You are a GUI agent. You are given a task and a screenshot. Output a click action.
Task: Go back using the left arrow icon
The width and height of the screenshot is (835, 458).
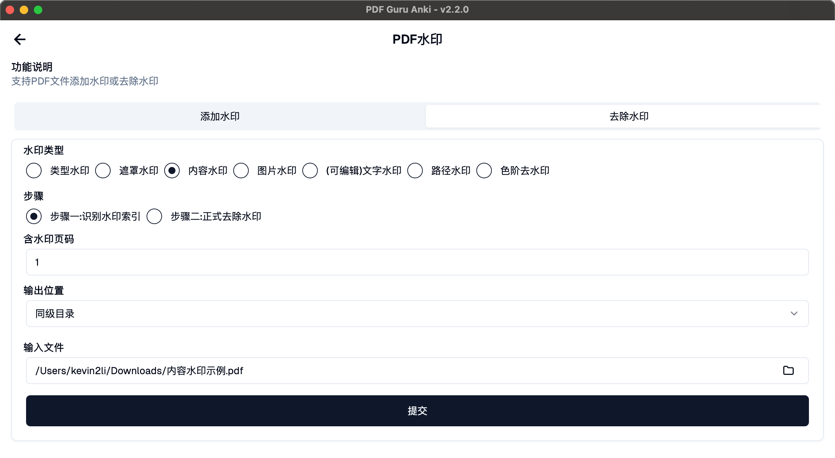coord(20,39)
